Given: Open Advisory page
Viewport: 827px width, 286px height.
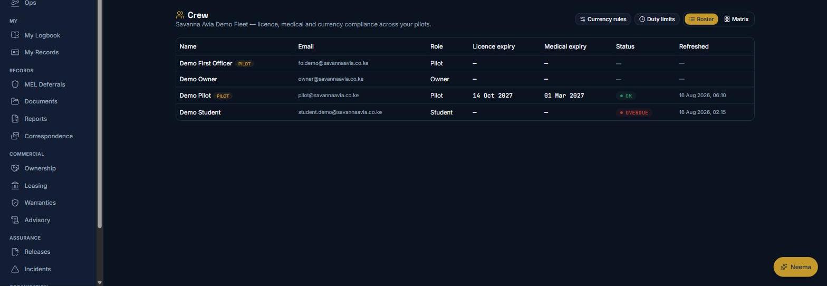Looking at the screenshot, I should click(37, 220).
